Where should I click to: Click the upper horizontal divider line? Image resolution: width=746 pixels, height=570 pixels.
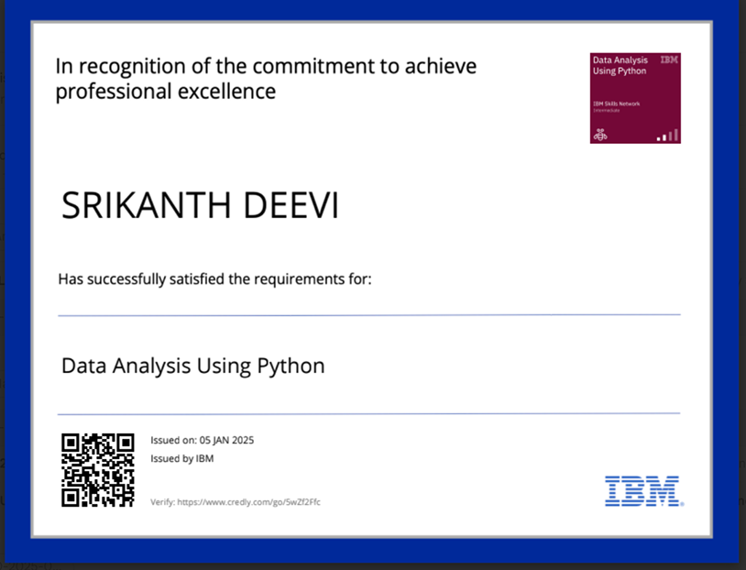368,316
